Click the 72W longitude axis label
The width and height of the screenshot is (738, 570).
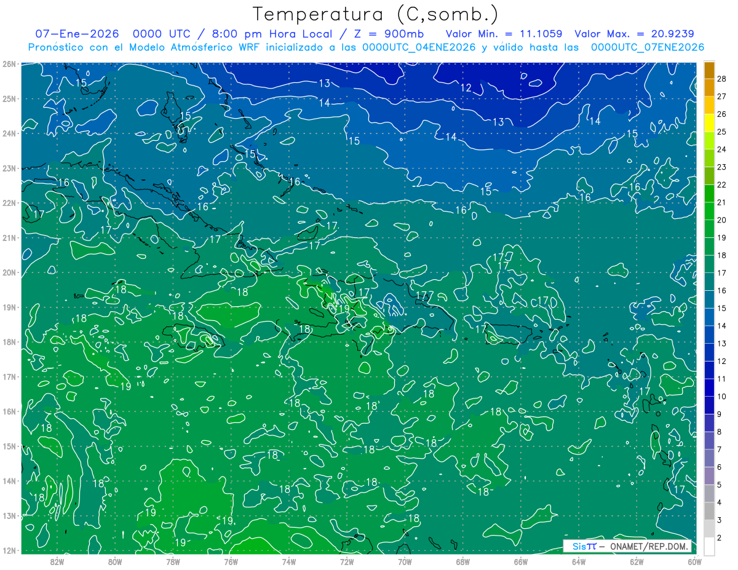click(x=347, y=561)
